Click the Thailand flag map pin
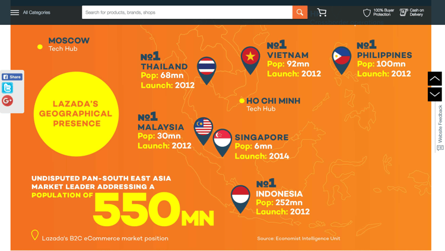 coord(206,70)
